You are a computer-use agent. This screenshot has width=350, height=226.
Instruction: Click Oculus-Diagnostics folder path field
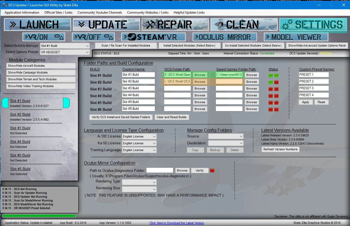159,170
